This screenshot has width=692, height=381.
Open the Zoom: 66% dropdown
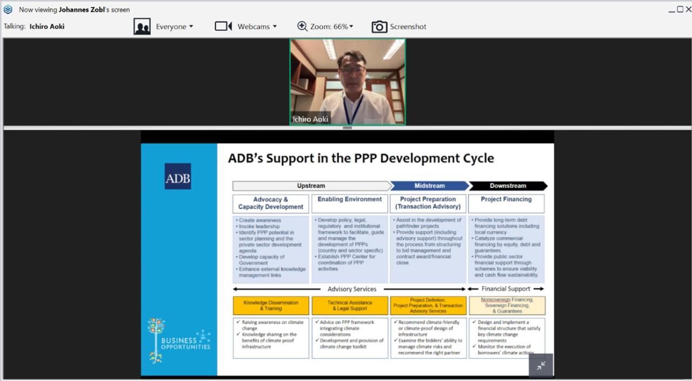pos(331,26)
